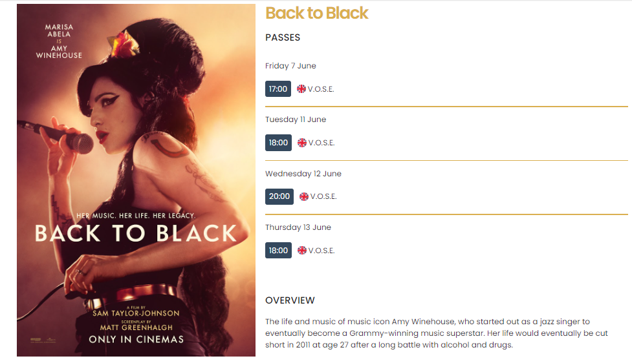Click the UK flag icon for Thursday 13 June
Image resolution: width=632 pixels, height=363 pixels.
[302, 251]
